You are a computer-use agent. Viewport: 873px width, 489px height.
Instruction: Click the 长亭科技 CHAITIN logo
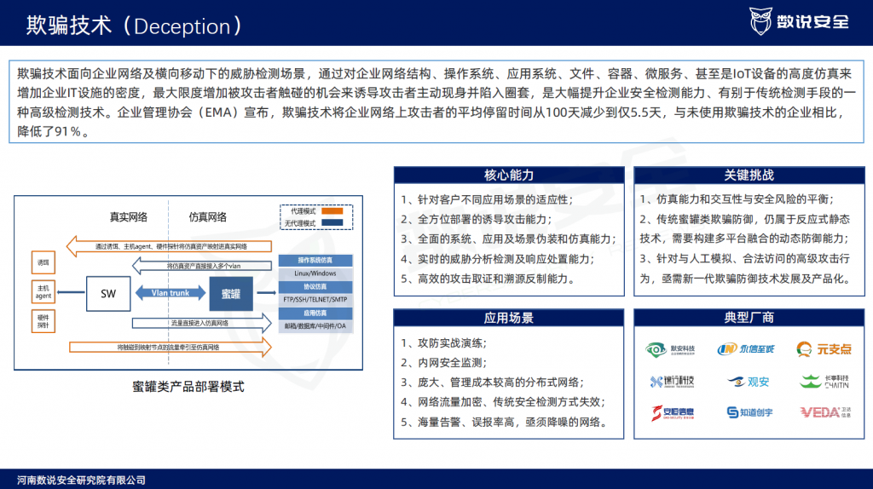point(824,381)
